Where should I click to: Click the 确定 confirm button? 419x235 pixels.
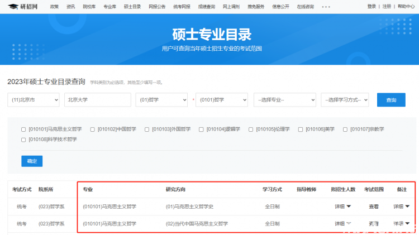point(32,161)
